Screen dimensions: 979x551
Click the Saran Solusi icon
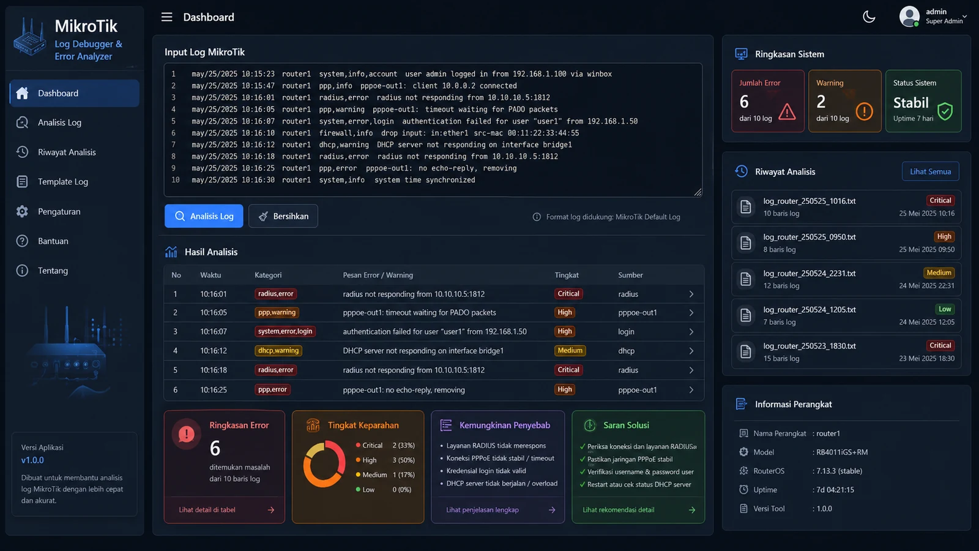pos(590,425)
